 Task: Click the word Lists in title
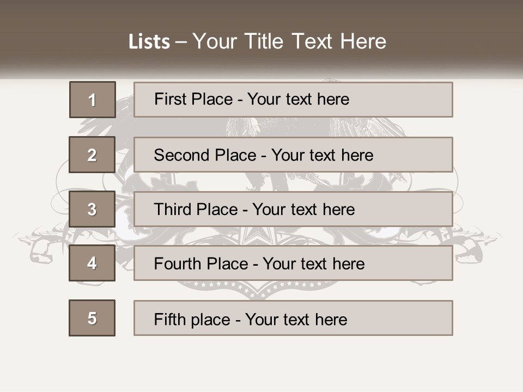tap(149, 42)
